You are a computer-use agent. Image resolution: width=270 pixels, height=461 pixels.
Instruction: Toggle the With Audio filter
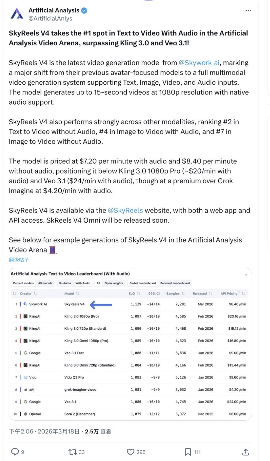[83, 283]
